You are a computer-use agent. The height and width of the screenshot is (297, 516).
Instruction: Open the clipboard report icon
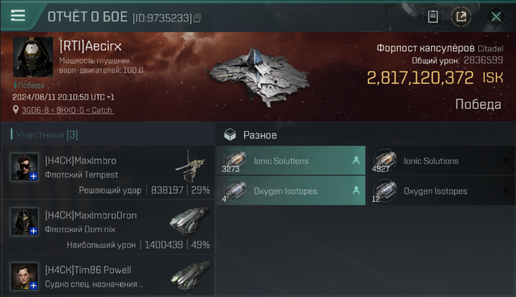point(433,17)
